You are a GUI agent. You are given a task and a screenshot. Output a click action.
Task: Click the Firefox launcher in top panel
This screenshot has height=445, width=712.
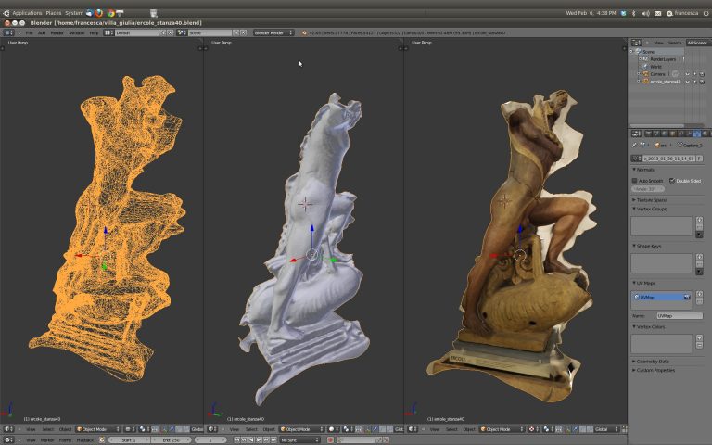pyautogui.click(x=99, y=13)
